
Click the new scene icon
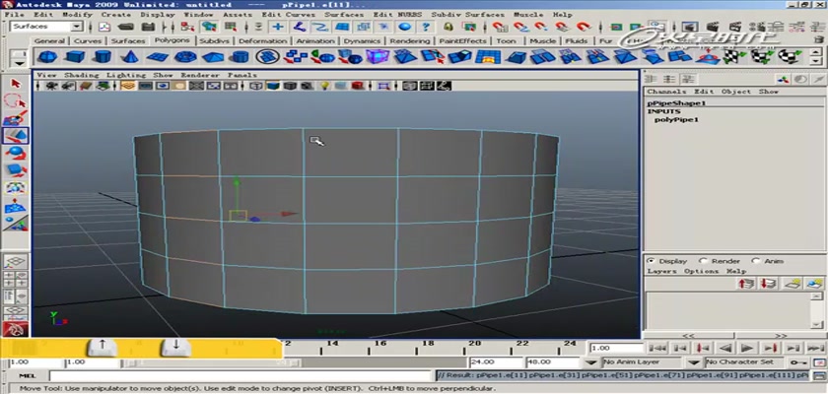click(x=104, y=27)
